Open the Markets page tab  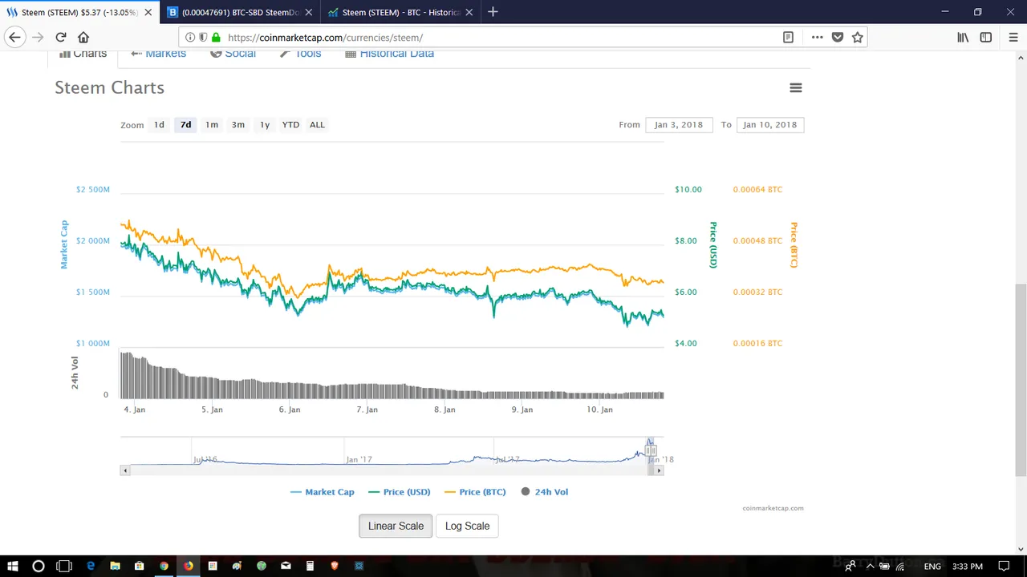(158, 54)
